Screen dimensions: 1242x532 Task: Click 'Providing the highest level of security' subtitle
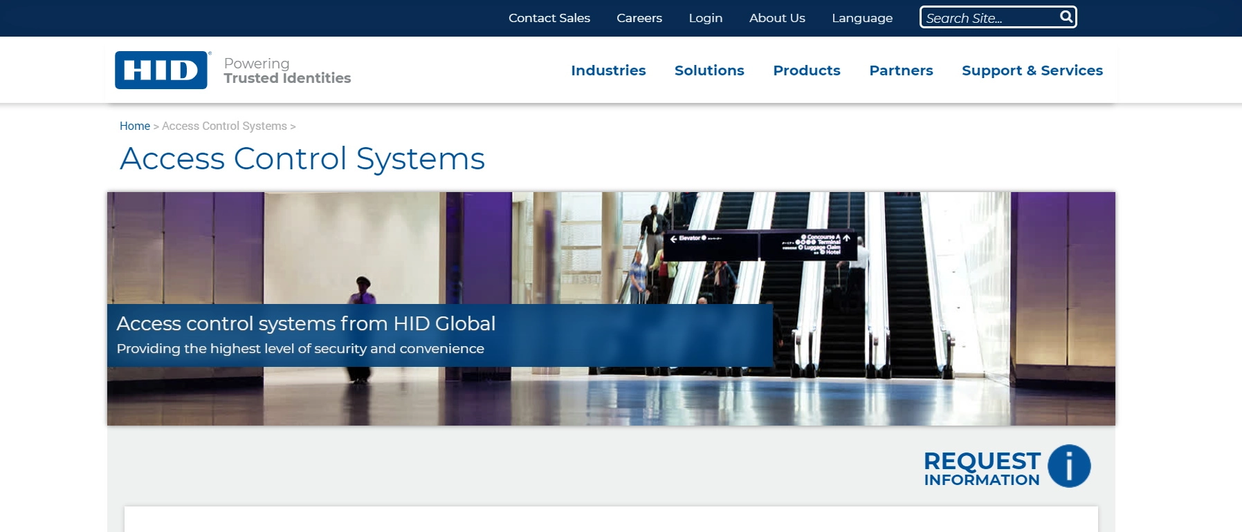point(300,349)
